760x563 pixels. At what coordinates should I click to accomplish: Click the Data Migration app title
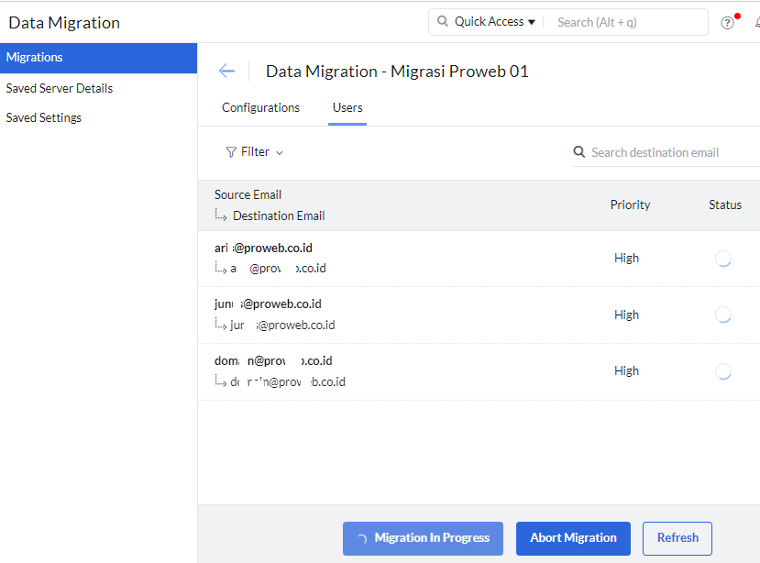[64, 23]
